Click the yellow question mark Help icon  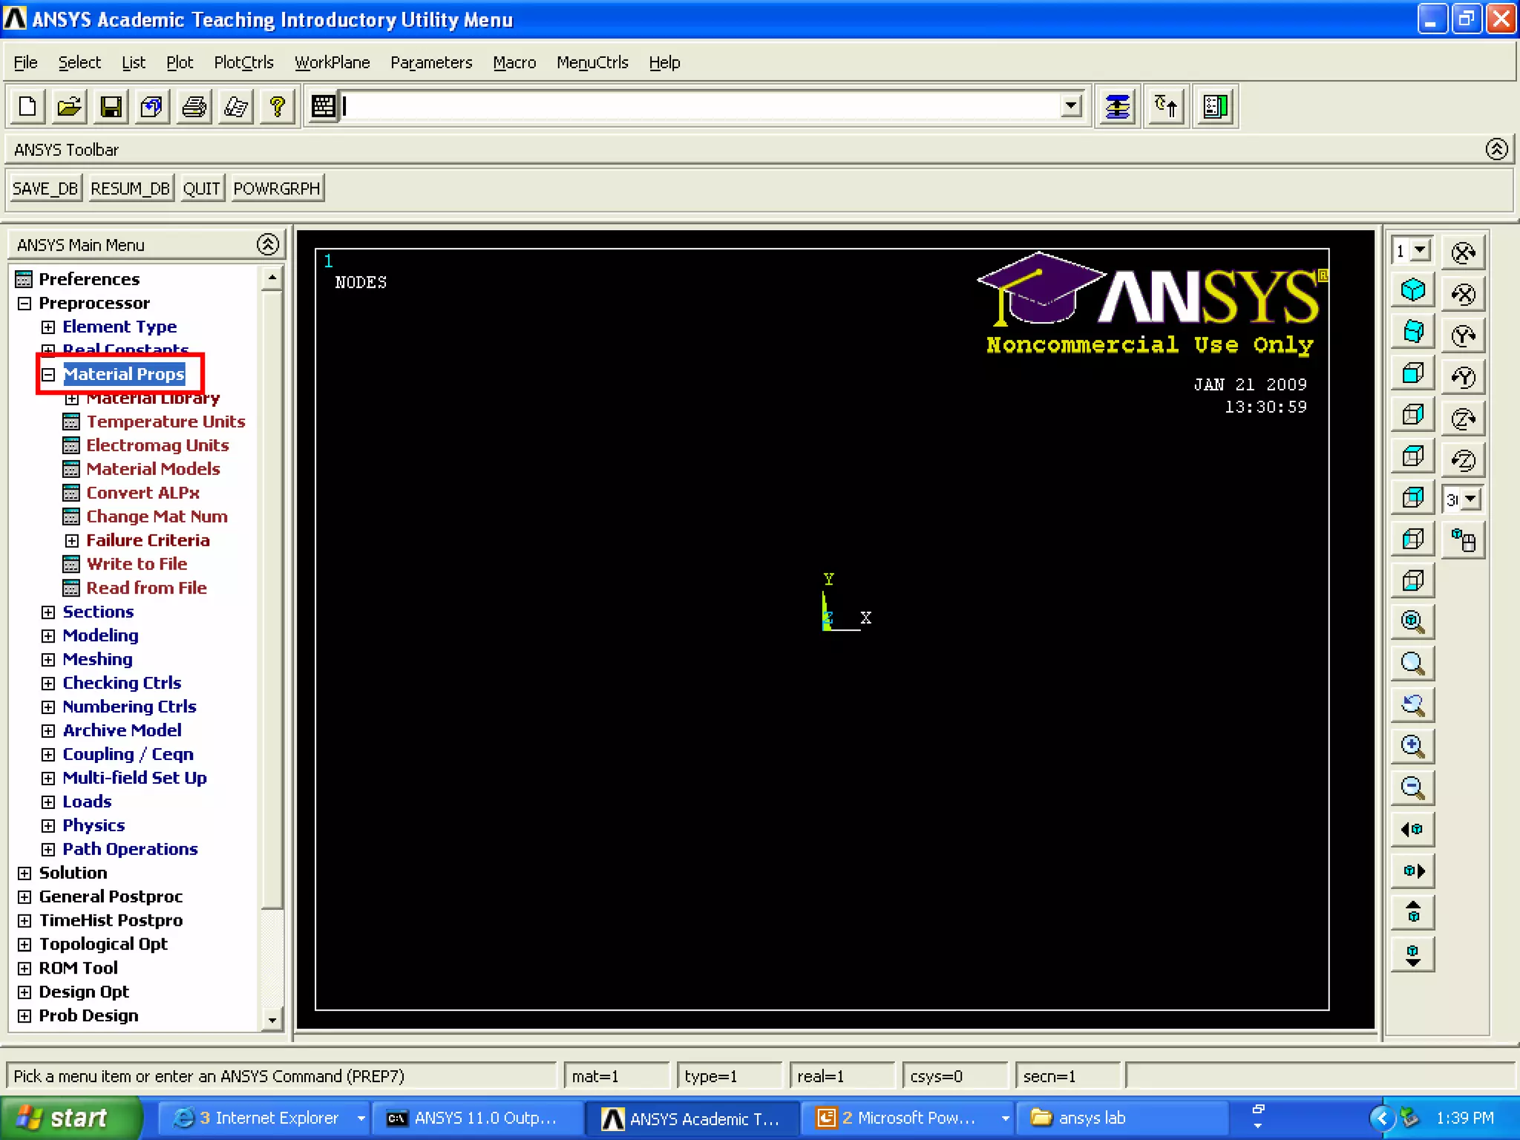click(x=278, y=107)
